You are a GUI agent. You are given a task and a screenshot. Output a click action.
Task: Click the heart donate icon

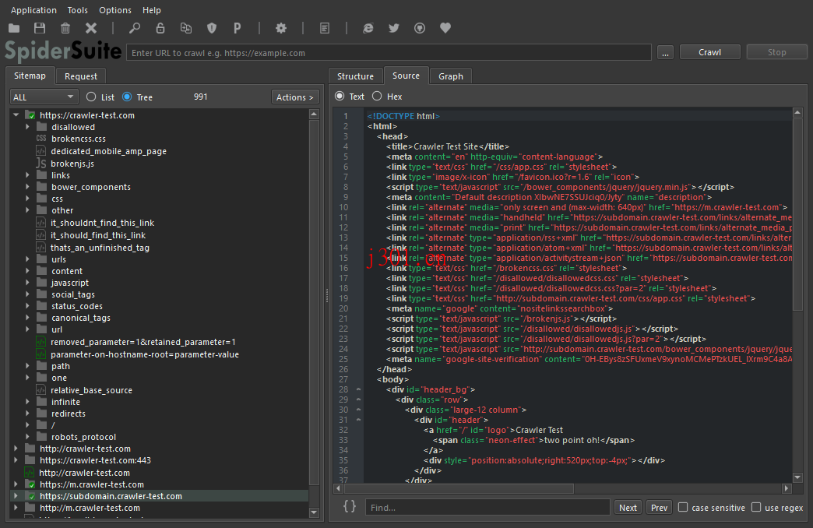point(445,28)
